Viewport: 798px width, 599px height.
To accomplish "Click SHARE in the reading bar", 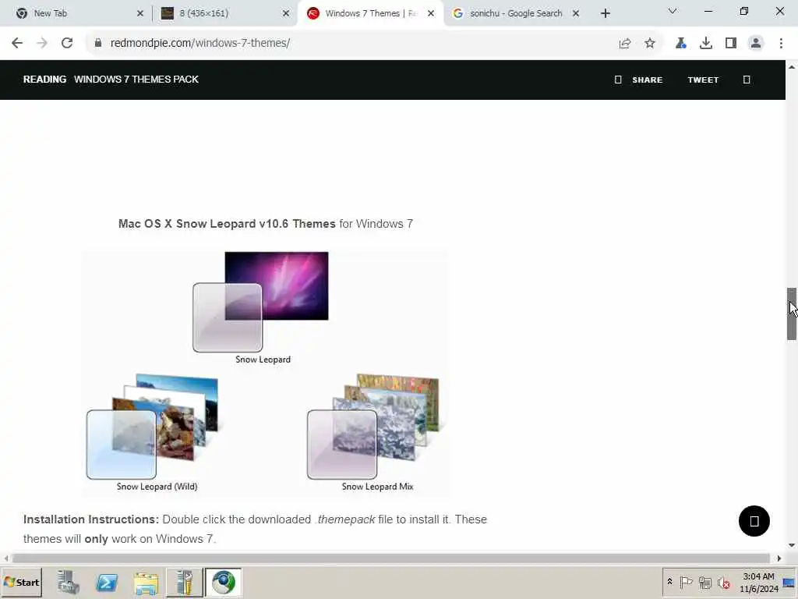I will click(648, 80).
